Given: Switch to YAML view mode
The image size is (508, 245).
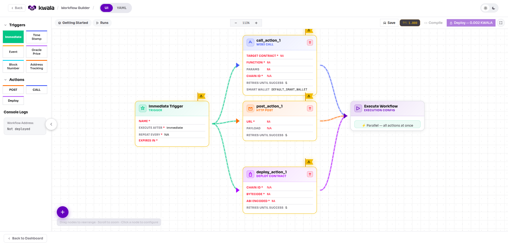Looking at the screenshot, I should [x=122, y=8].
